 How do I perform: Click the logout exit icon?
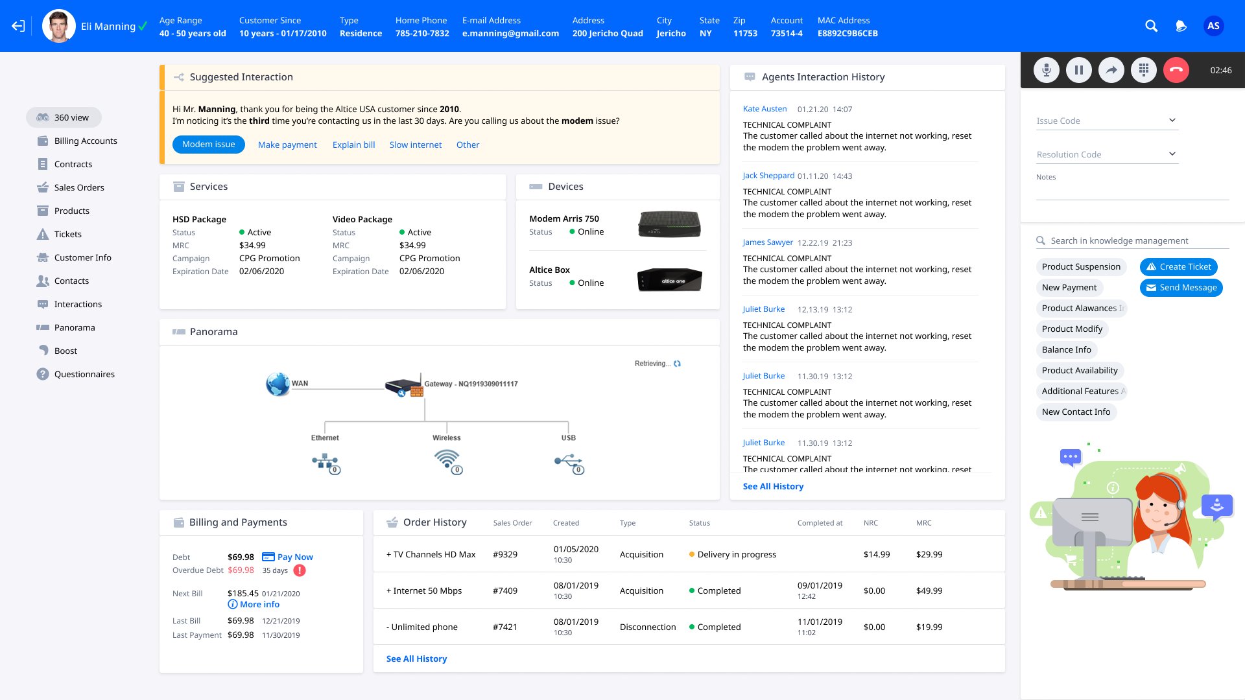(18, 26)
